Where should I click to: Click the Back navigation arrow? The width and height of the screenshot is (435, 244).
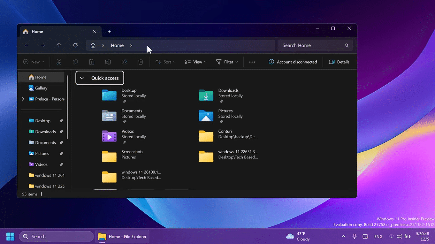click(27, 45)
